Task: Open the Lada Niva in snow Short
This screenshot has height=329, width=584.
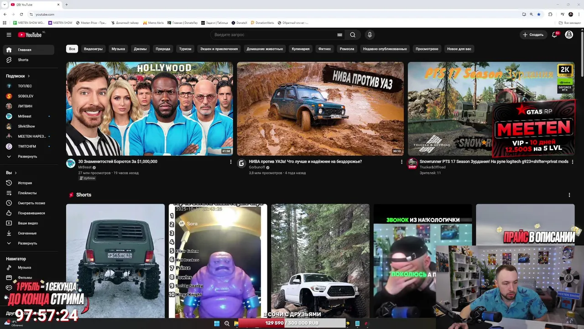Action: coord(115,261)
